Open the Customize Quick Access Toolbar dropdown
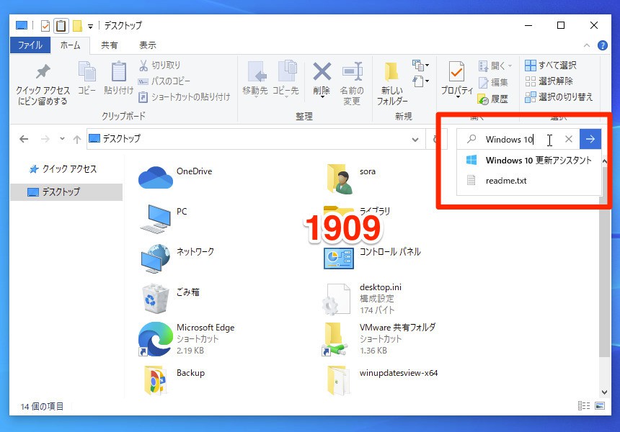Image resolution: width=620 pixels, height=432 pixels. (91, 27)
